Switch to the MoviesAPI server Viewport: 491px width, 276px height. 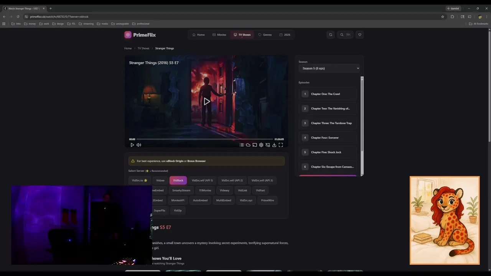[x=178, y=200]
